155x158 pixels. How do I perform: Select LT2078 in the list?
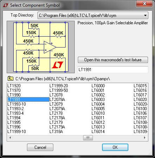tap(56, 95)
